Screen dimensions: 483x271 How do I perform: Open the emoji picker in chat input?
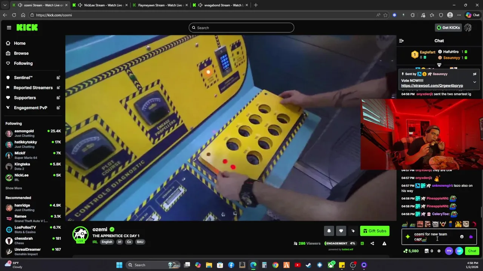coord(462,237)
